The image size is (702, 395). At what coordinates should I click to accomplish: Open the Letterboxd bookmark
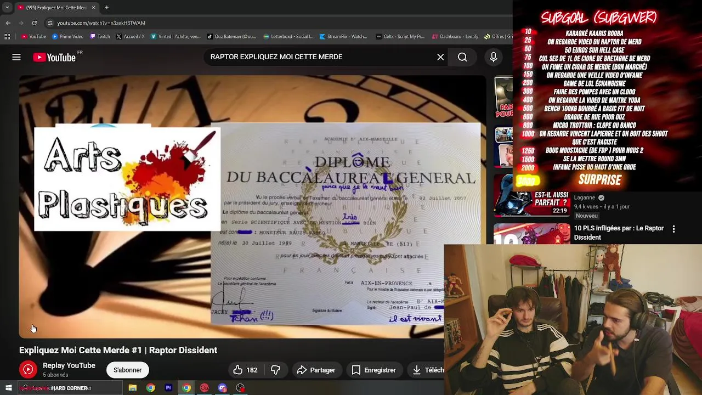288,37
